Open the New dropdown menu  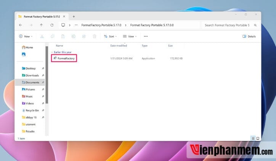26,37
